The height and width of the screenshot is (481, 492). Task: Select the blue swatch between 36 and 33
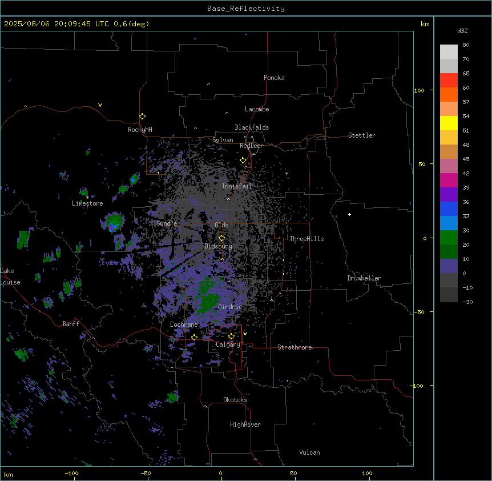click(449, 209)
